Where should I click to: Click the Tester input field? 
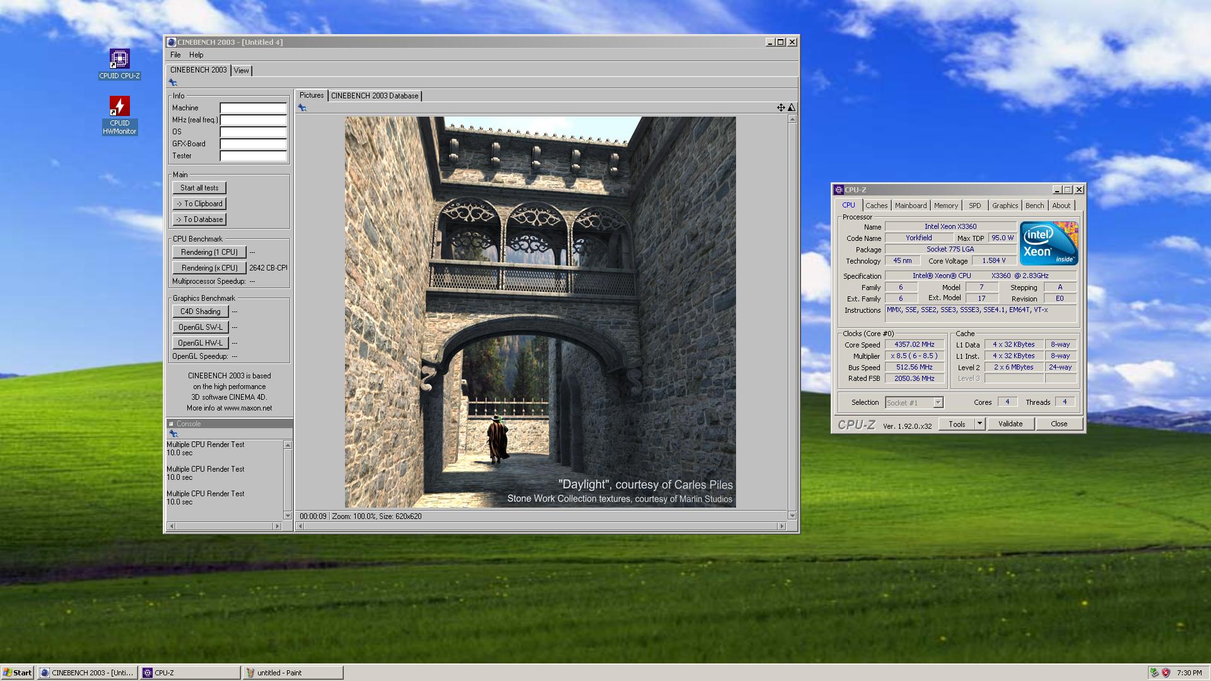click(253, 156)
